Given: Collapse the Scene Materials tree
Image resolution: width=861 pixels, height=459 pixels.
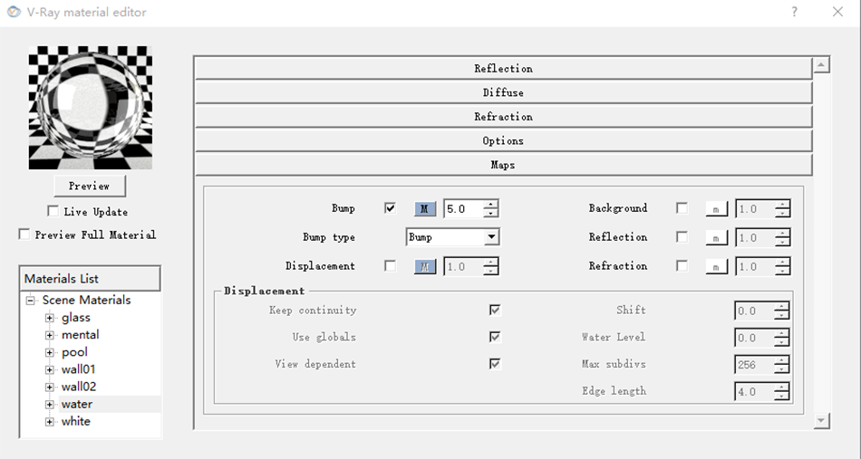Looking at the screenshot, I should [x=30, y=301].
